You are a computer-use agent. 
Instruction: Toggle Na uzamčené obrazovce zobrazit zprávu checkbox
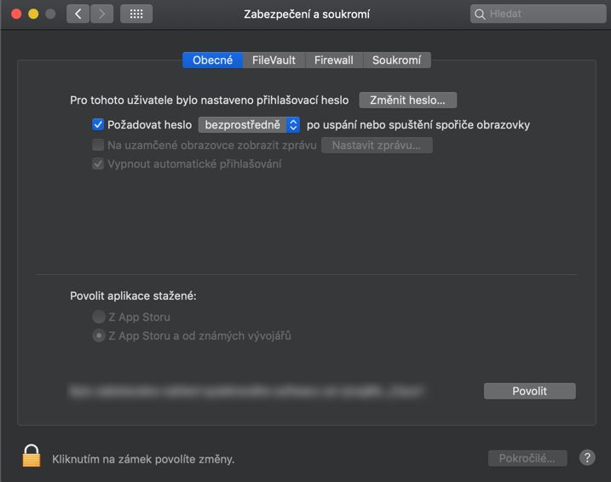(98, 145)
